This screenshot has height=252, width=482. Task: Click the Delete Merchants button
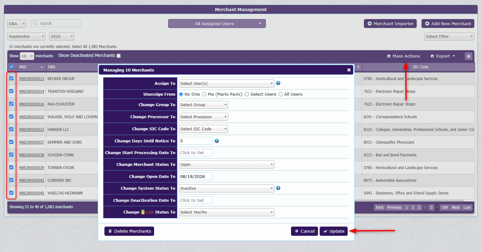pos(129,231)
